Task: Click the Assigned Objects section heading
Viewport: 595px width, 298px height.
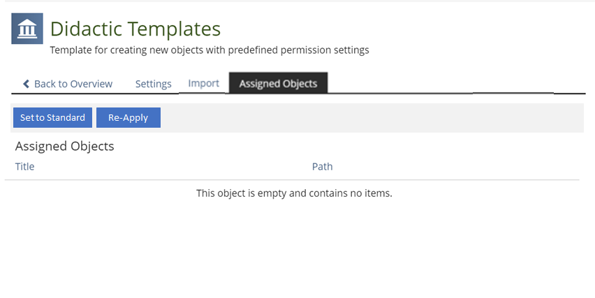Action: pos(64,147)
